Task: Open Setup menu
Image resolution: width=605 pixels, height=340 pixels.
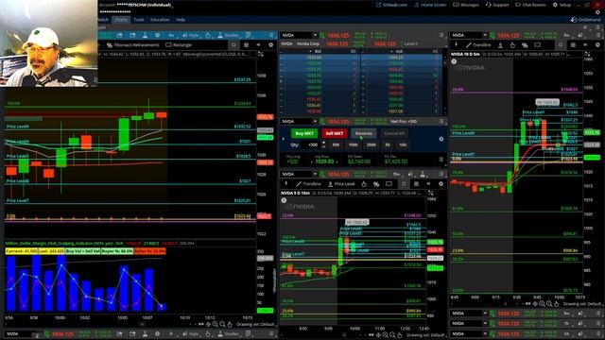Action: [x=562, y=5]
